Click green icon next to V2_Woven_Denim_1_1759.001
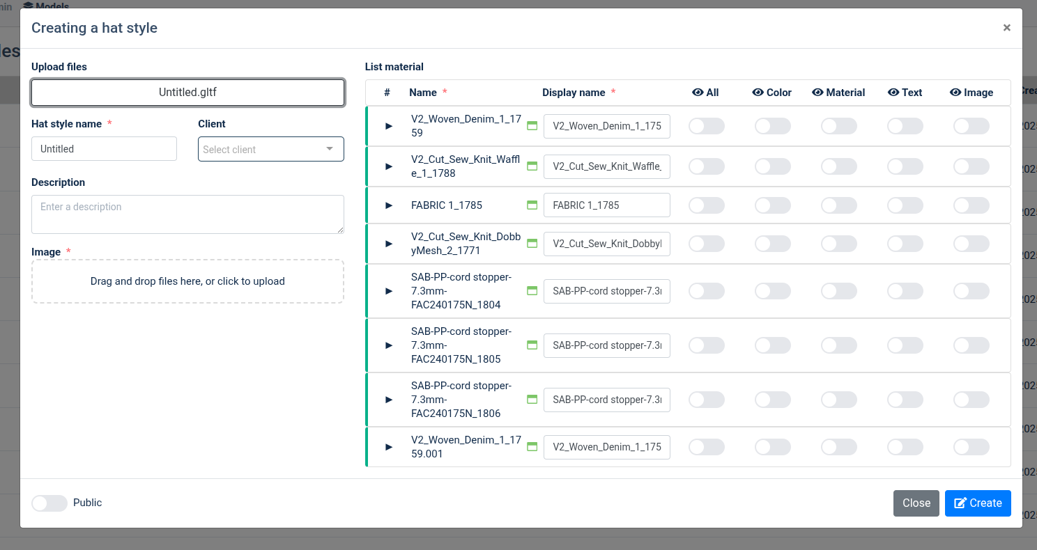The image size is (1037, 550). [x=532, y=447]
